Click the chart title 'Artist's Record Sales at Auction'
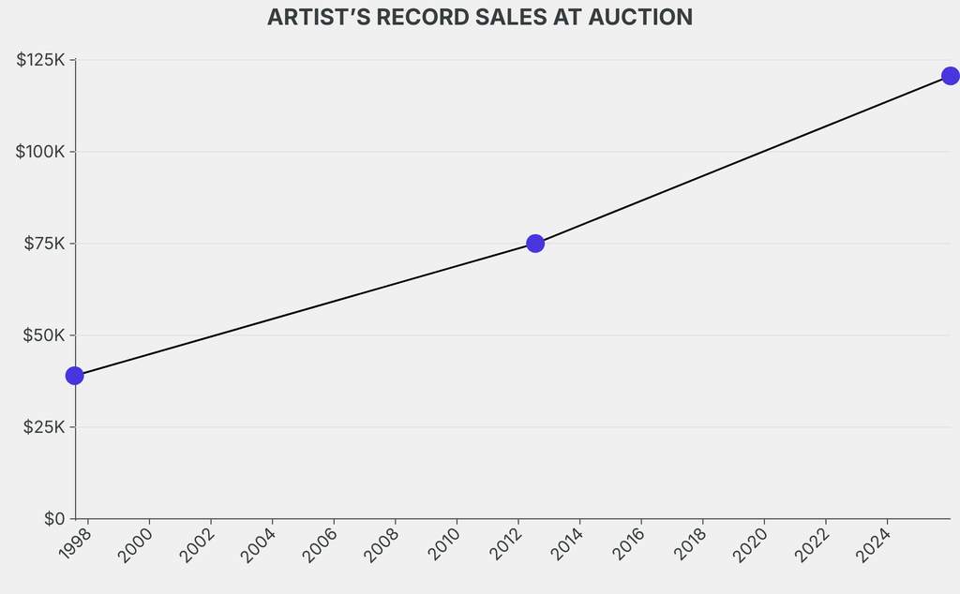Screen dimensions: 960x594 [x=480, y=18]
